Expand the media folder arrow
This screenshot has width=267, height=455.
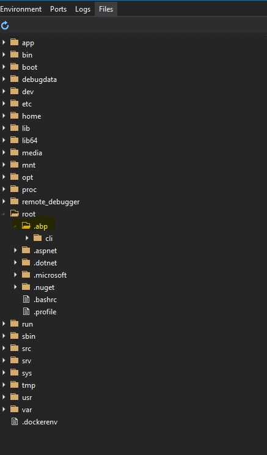tap(4, 152)
